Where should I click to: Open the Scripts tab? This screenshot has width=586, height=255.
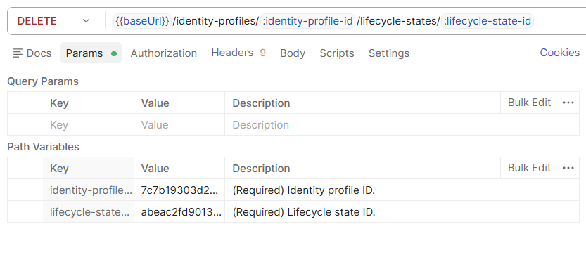(337, 53)
